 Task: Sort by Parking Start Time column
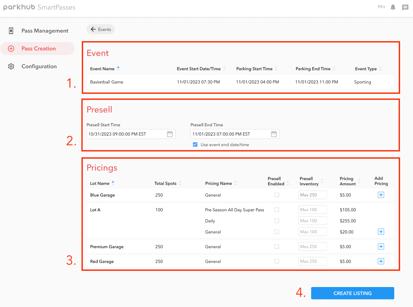[276, 69]
